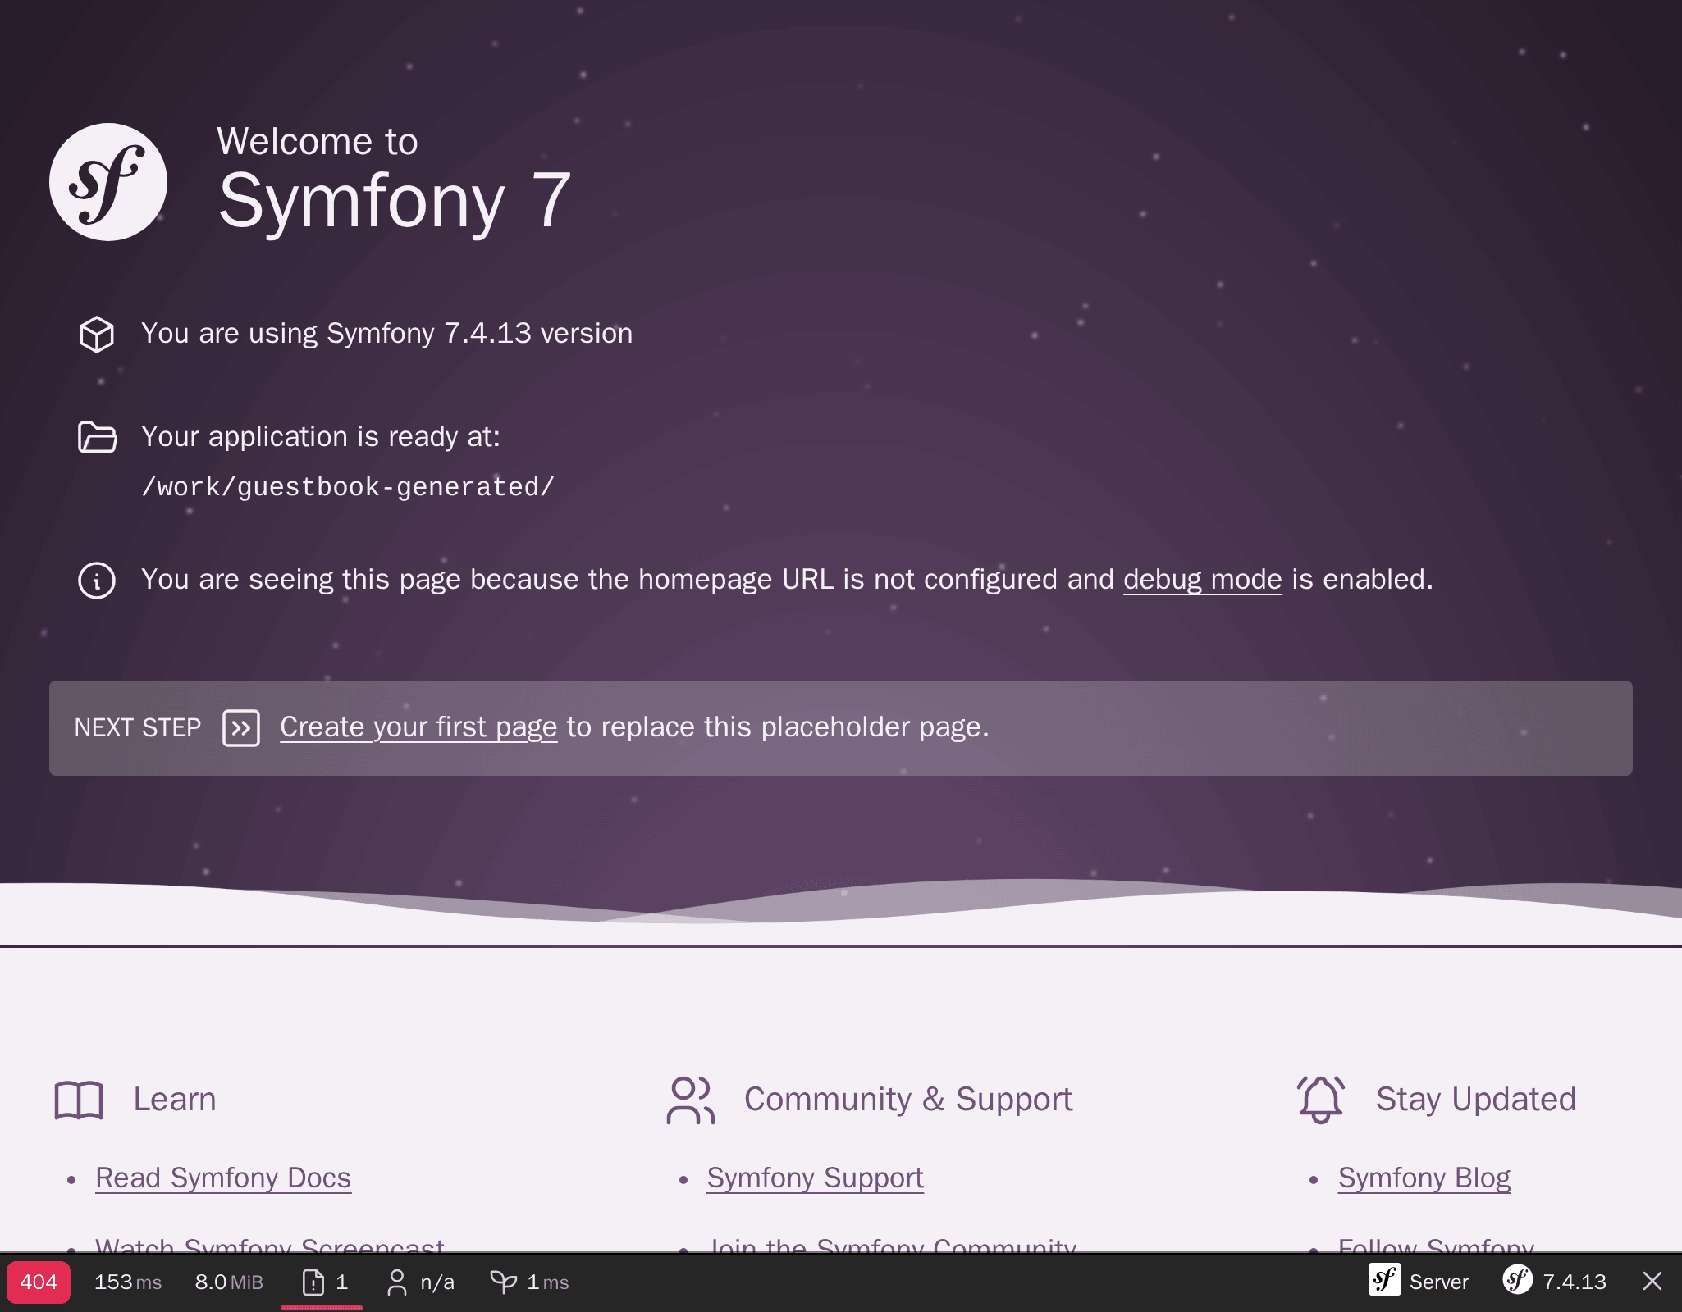Open the Twig panel showing 1 ms

(x=529, y=1282)
